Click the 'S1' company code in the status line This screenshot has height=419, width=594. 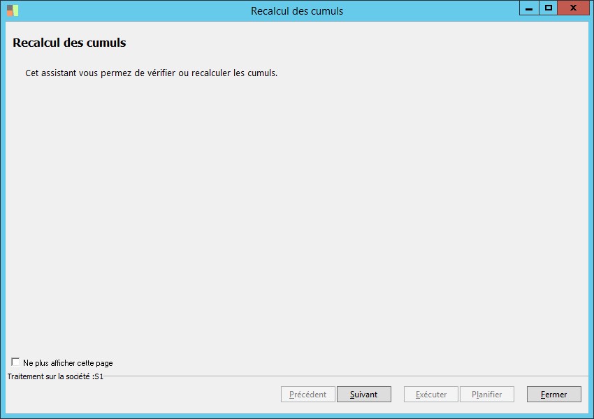[x=99, y=376]
